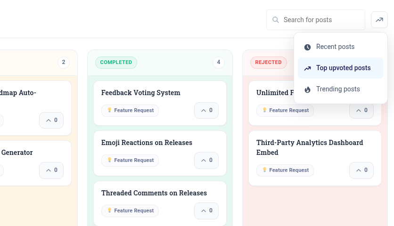Upvote the post ending in dmap Auto-

(51, 120)
